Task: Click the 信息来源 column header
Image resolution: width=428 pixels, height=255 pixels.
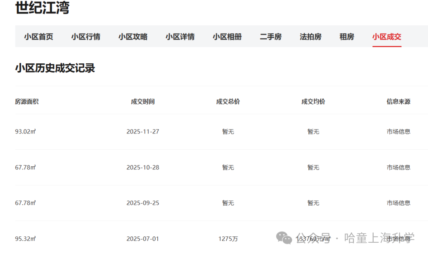Action: pyautogui.click(x=398, y=102)
